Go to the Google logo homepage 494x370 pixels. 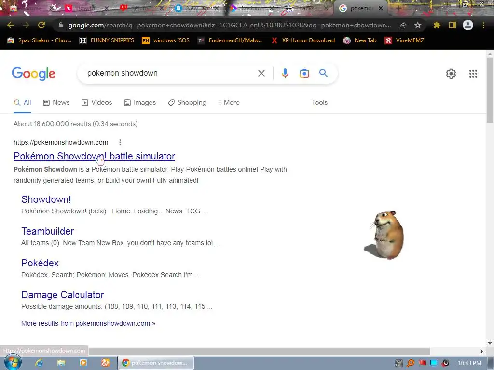pyautogui.click(x=34, y=74)
